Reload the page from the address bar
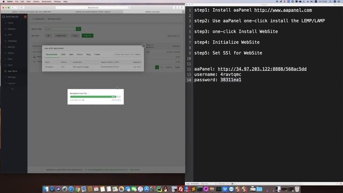The image size is (343, 193). (129, 8)
